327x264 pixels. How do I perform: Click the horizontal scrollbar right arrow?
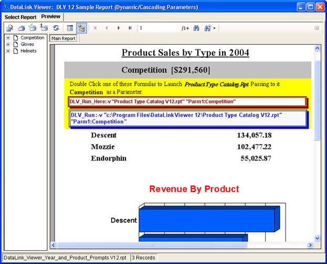(x=310, y=245)
